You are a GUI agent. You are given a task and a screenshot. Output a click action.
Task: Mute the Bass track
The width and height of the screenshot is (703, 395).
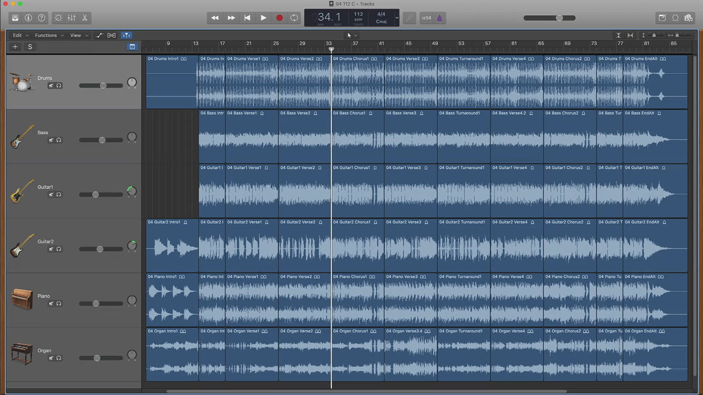click(51, 140)
